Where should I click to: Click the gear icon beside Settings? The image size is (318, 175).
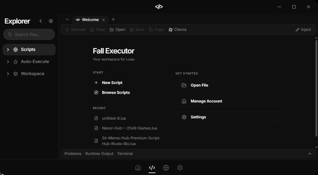pos(184,117)
